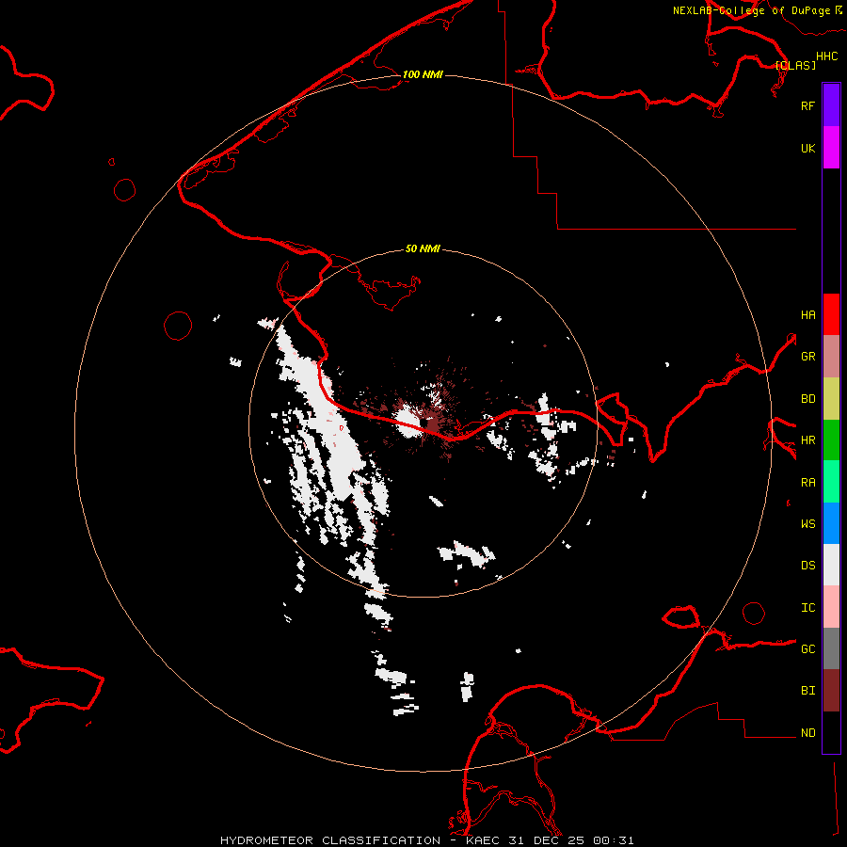The height and width of the screenshot is (847, 847).
Task: Click the GC gray legend swatch
Action: click(x=831, y=648)
